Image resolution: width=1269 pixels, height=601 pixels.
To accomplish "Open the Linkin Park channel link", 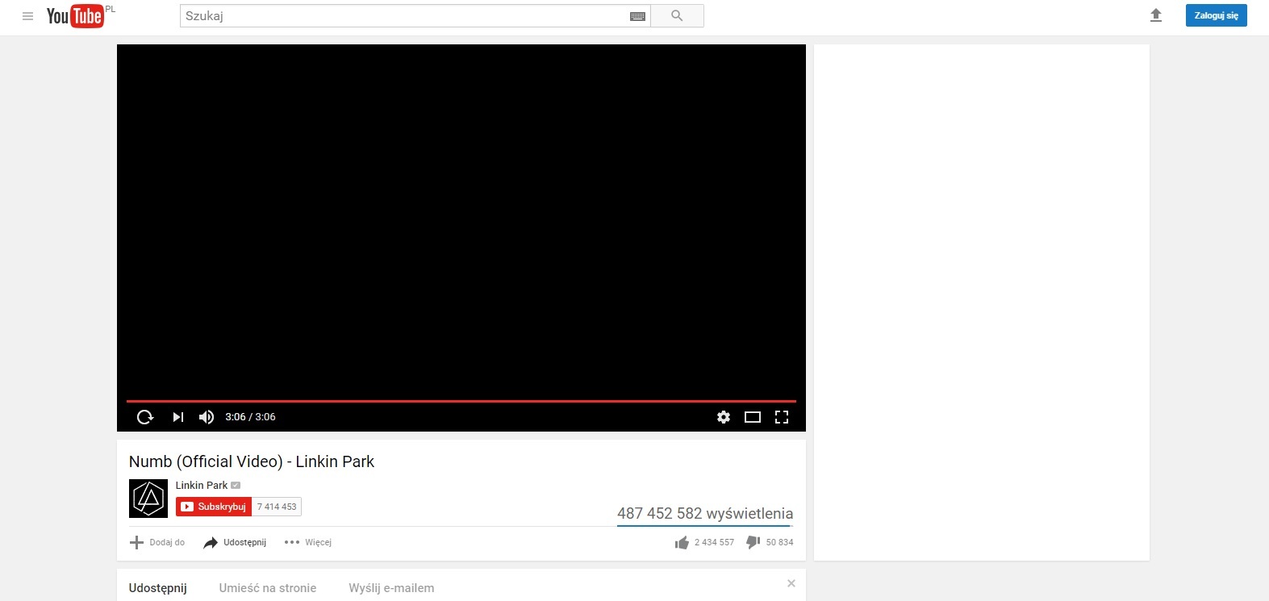I will [x=202, y=486].
